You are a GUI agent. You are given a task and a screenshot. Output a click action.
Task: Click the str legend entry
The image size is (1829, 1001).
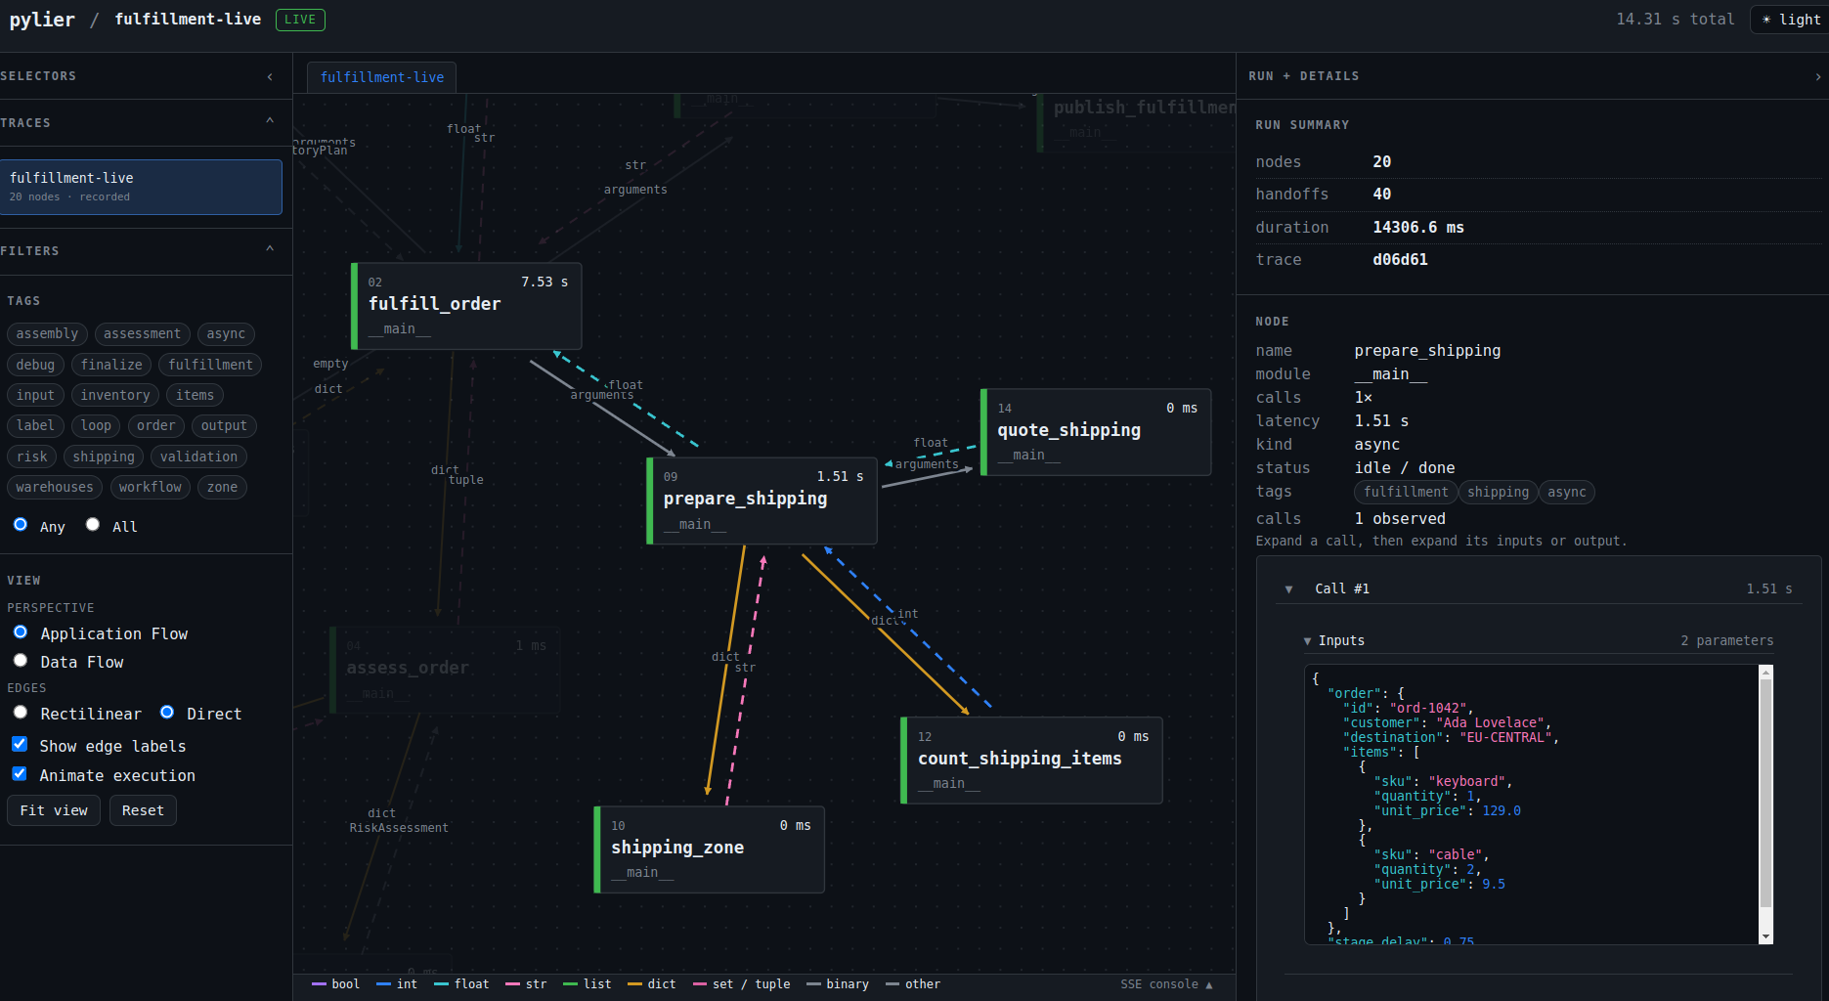pyautogui.click(x=526, y=984)
